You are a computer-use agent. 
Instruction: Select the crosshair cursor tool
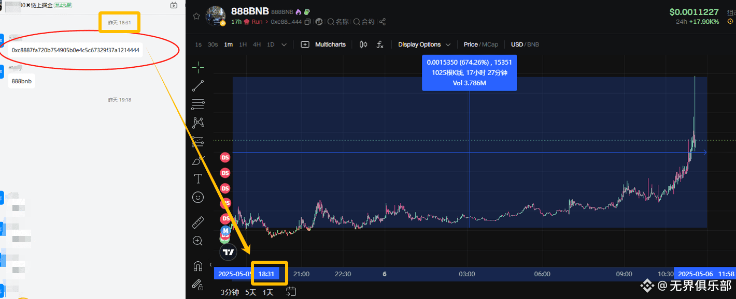(x=198, y=67)
